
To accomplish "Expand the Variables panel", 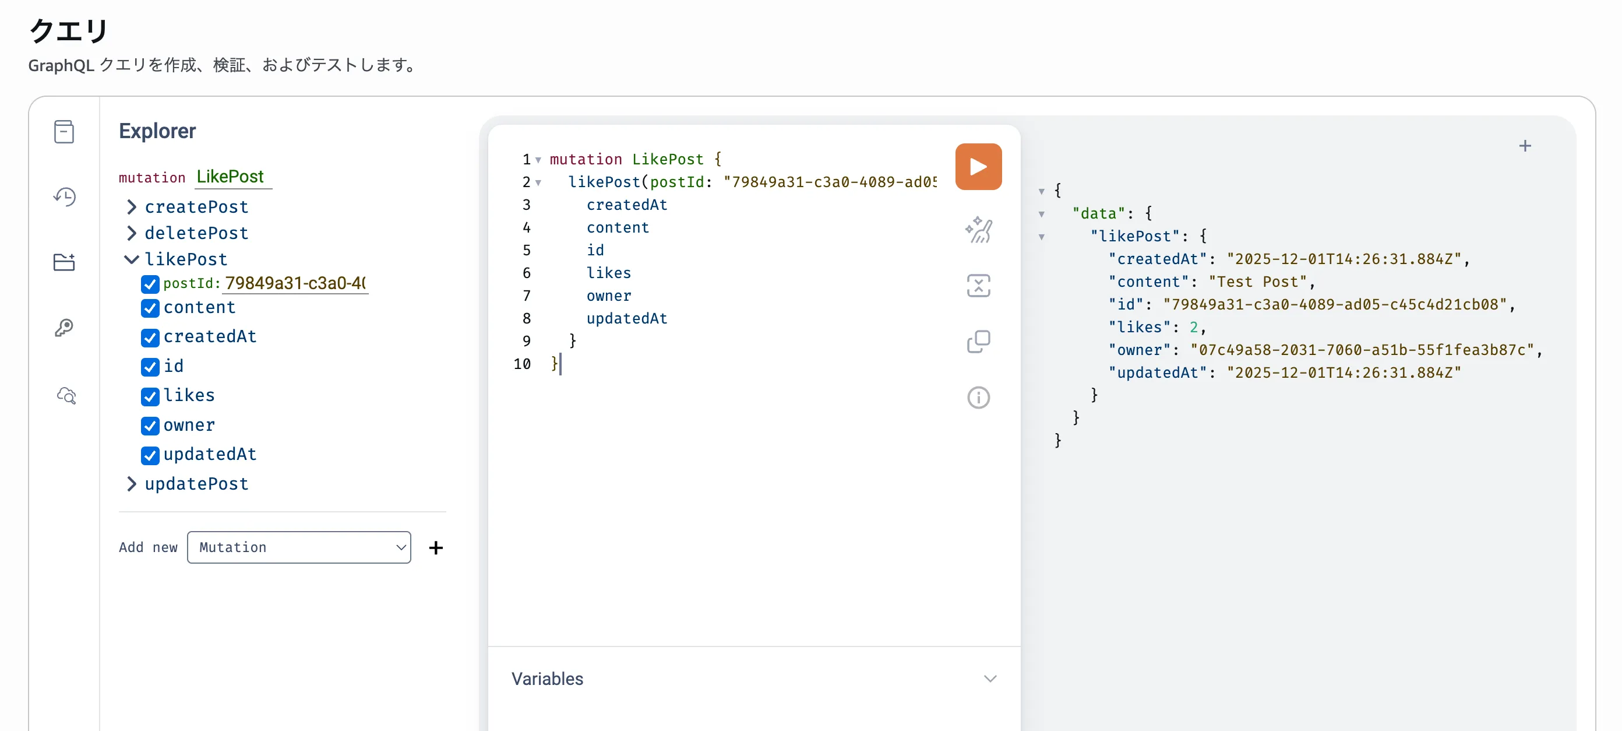I will pos(990,679).
